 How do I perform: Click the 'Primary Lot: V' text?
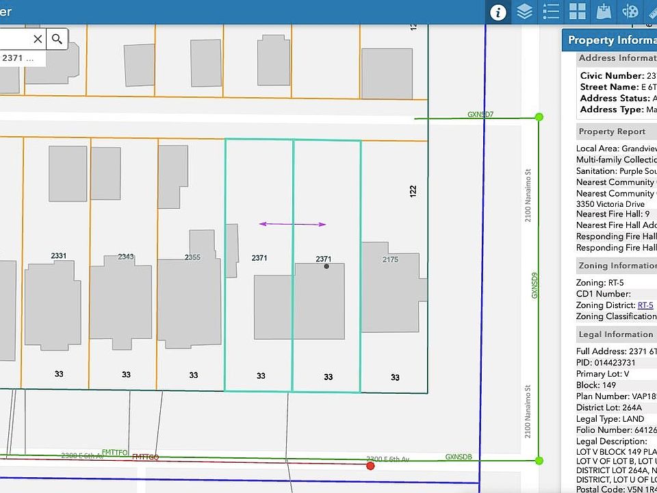pyautogui.click(x=602, y=374)
